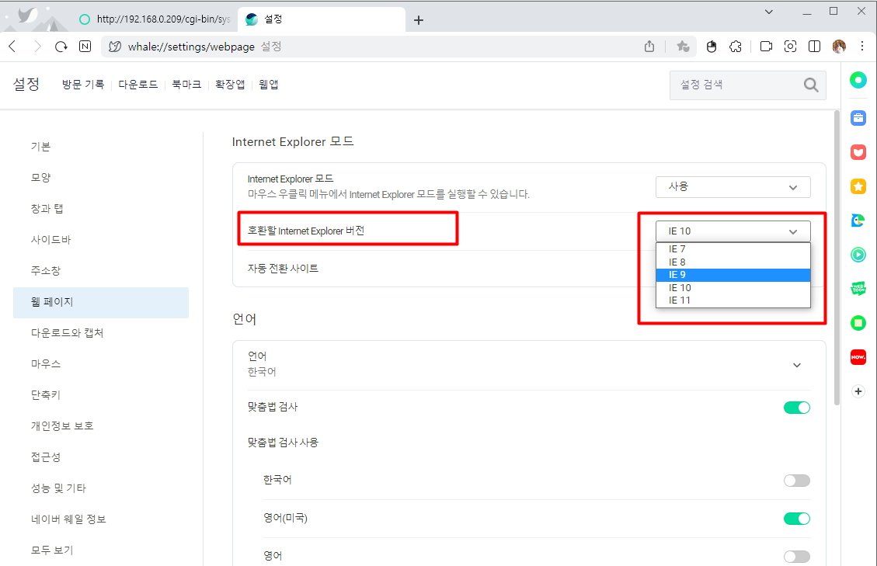Go to 모양 settings category
Image resolution: width=877 pixels, height=566 pixels.
point(101,178)
